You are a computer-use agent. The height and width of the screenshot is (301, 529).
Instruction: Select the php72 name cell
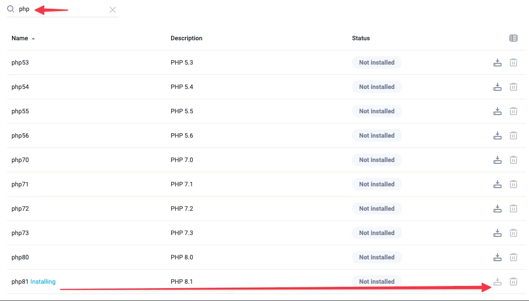click(x=20, y=208)
